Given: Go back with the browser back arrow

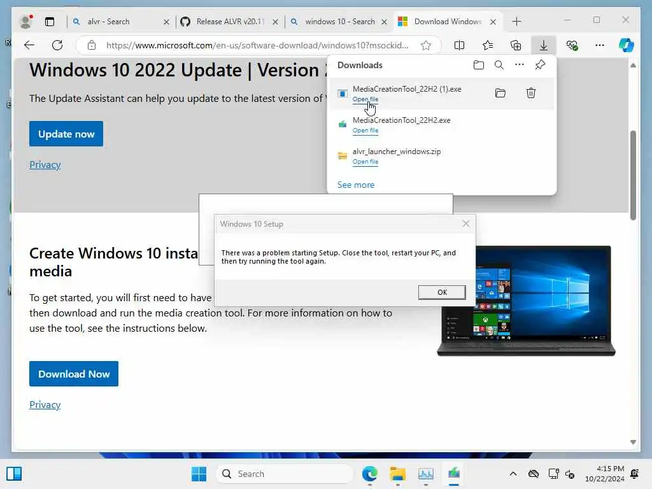Looking at the screenshot, I should 29,45.
